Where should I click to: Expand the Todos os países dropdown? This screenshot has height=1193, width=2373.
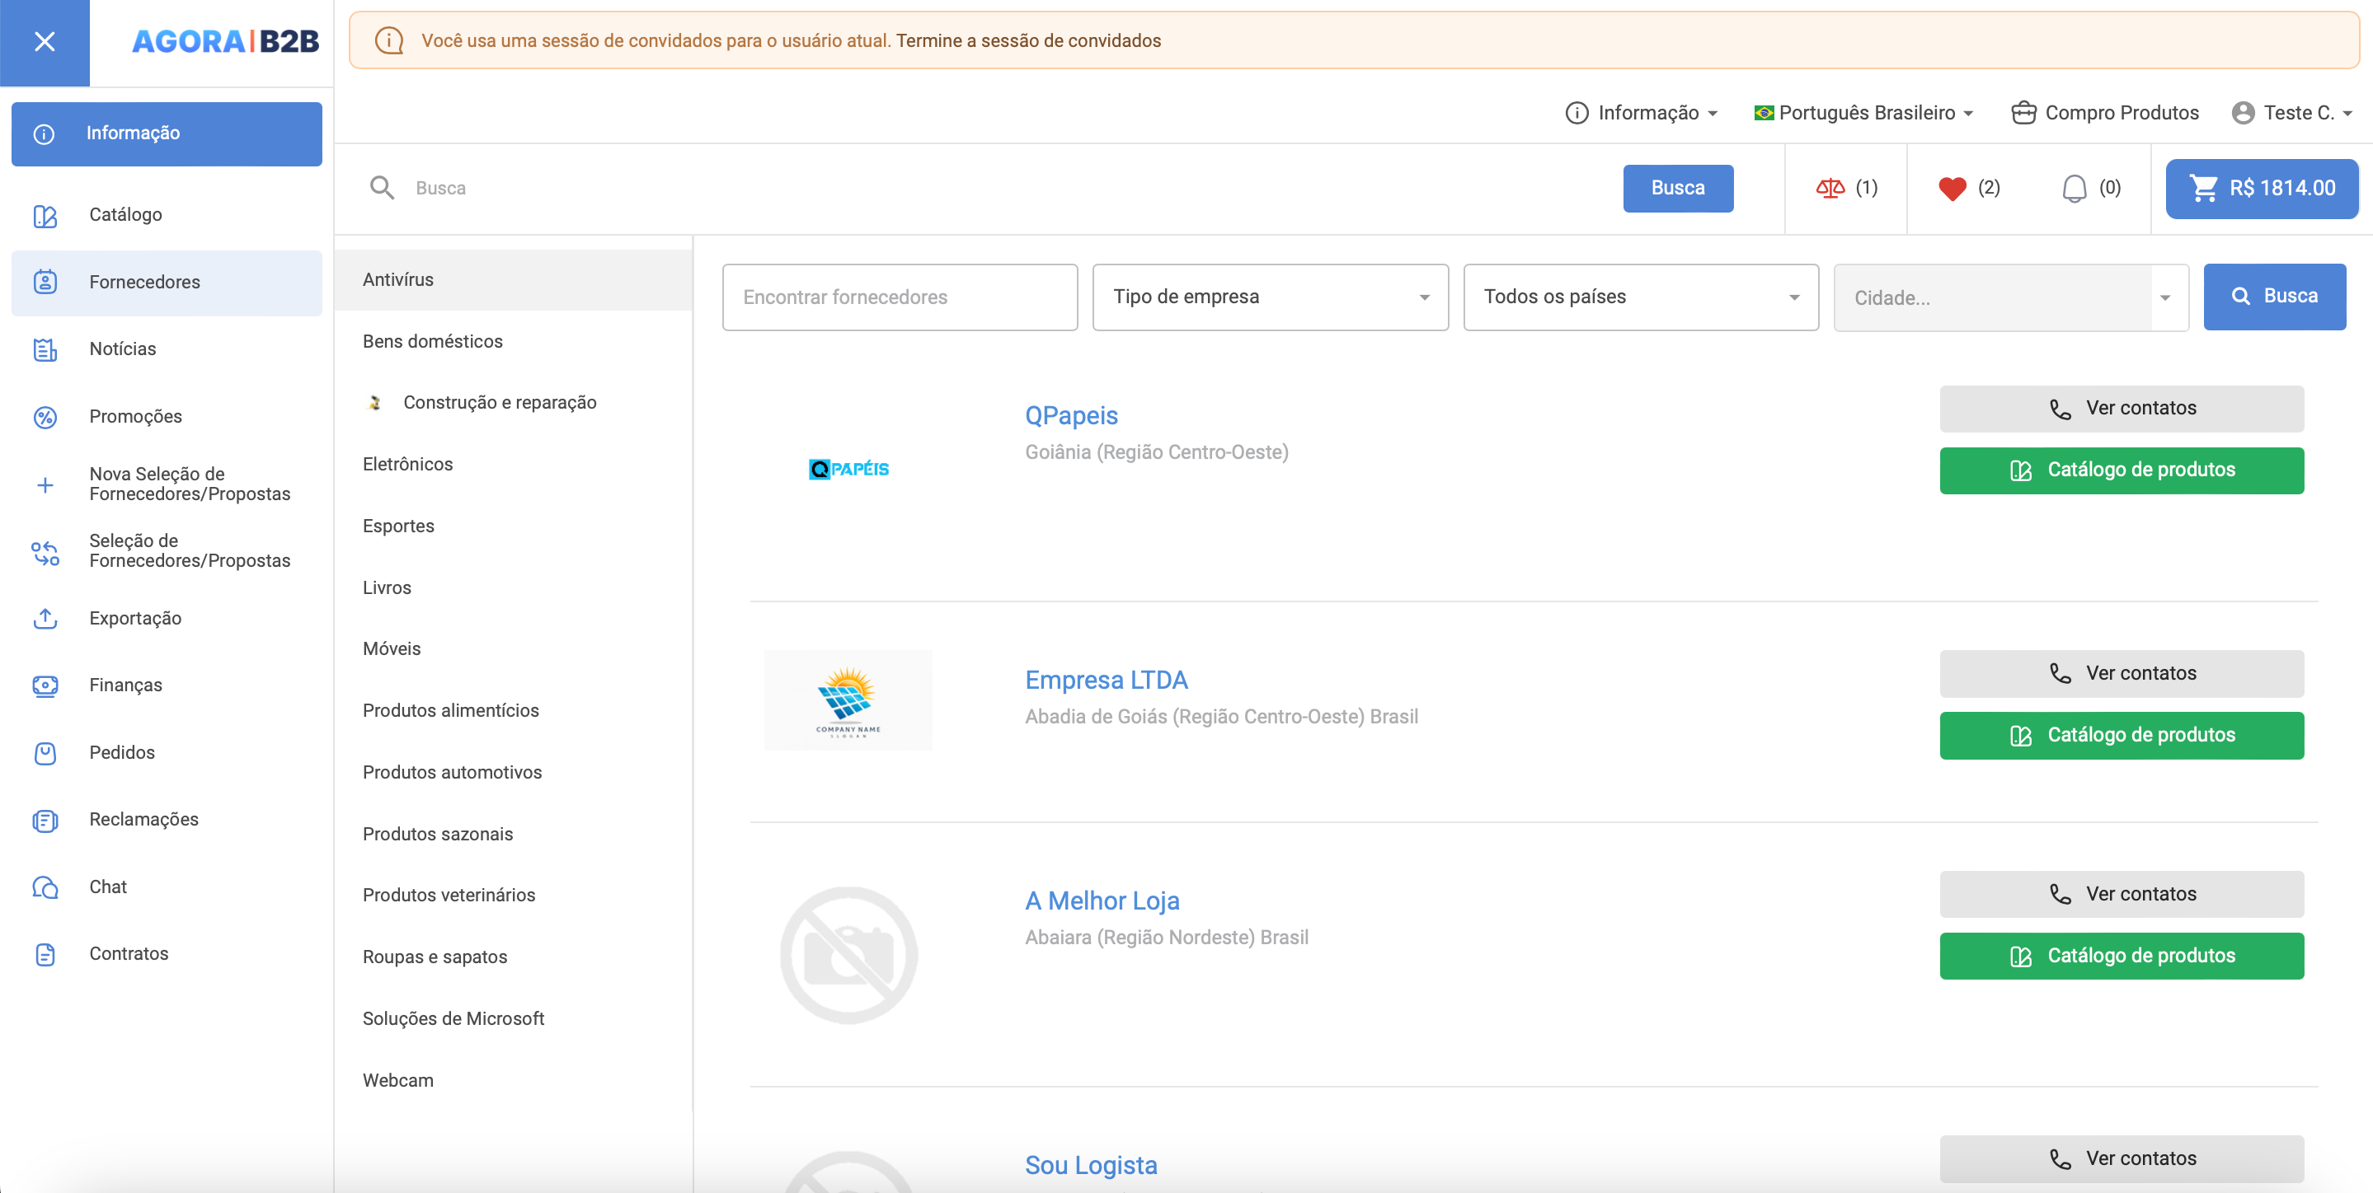1641,295
